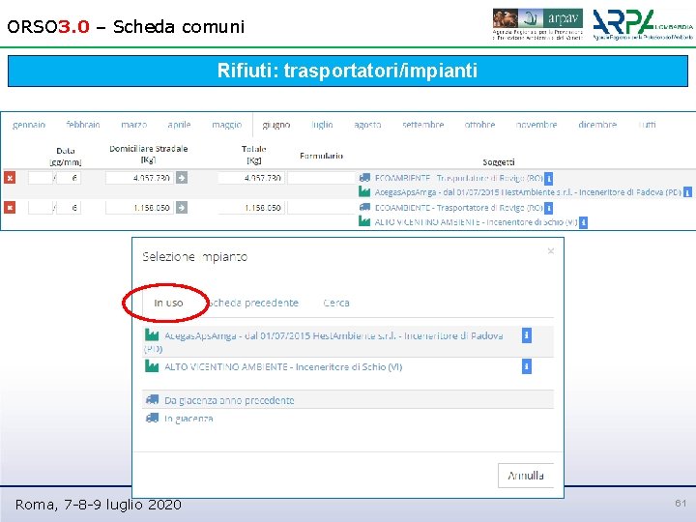
Task: Click the ARPAV logo
Action: click(537, 24)
